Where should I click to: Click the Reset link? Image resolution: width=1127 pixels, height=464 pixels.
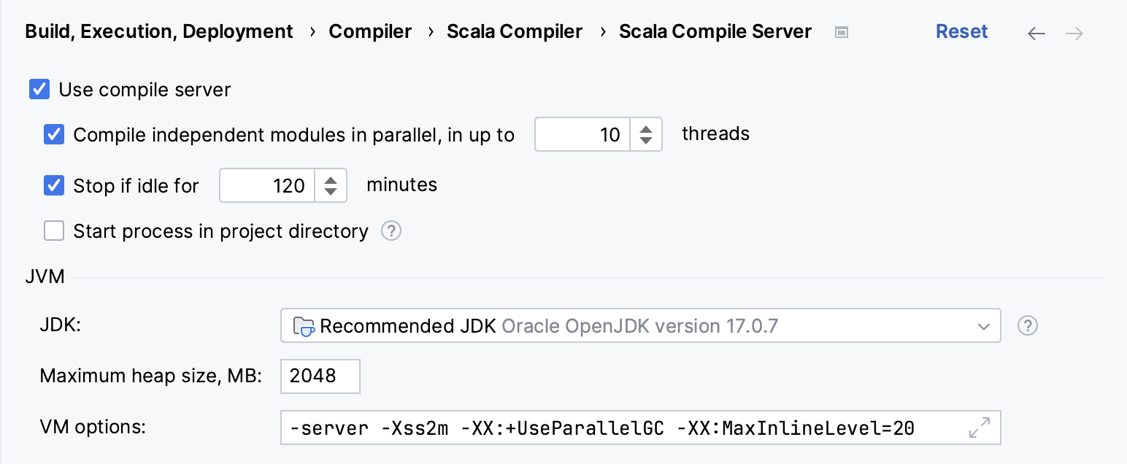pos(961,31)
